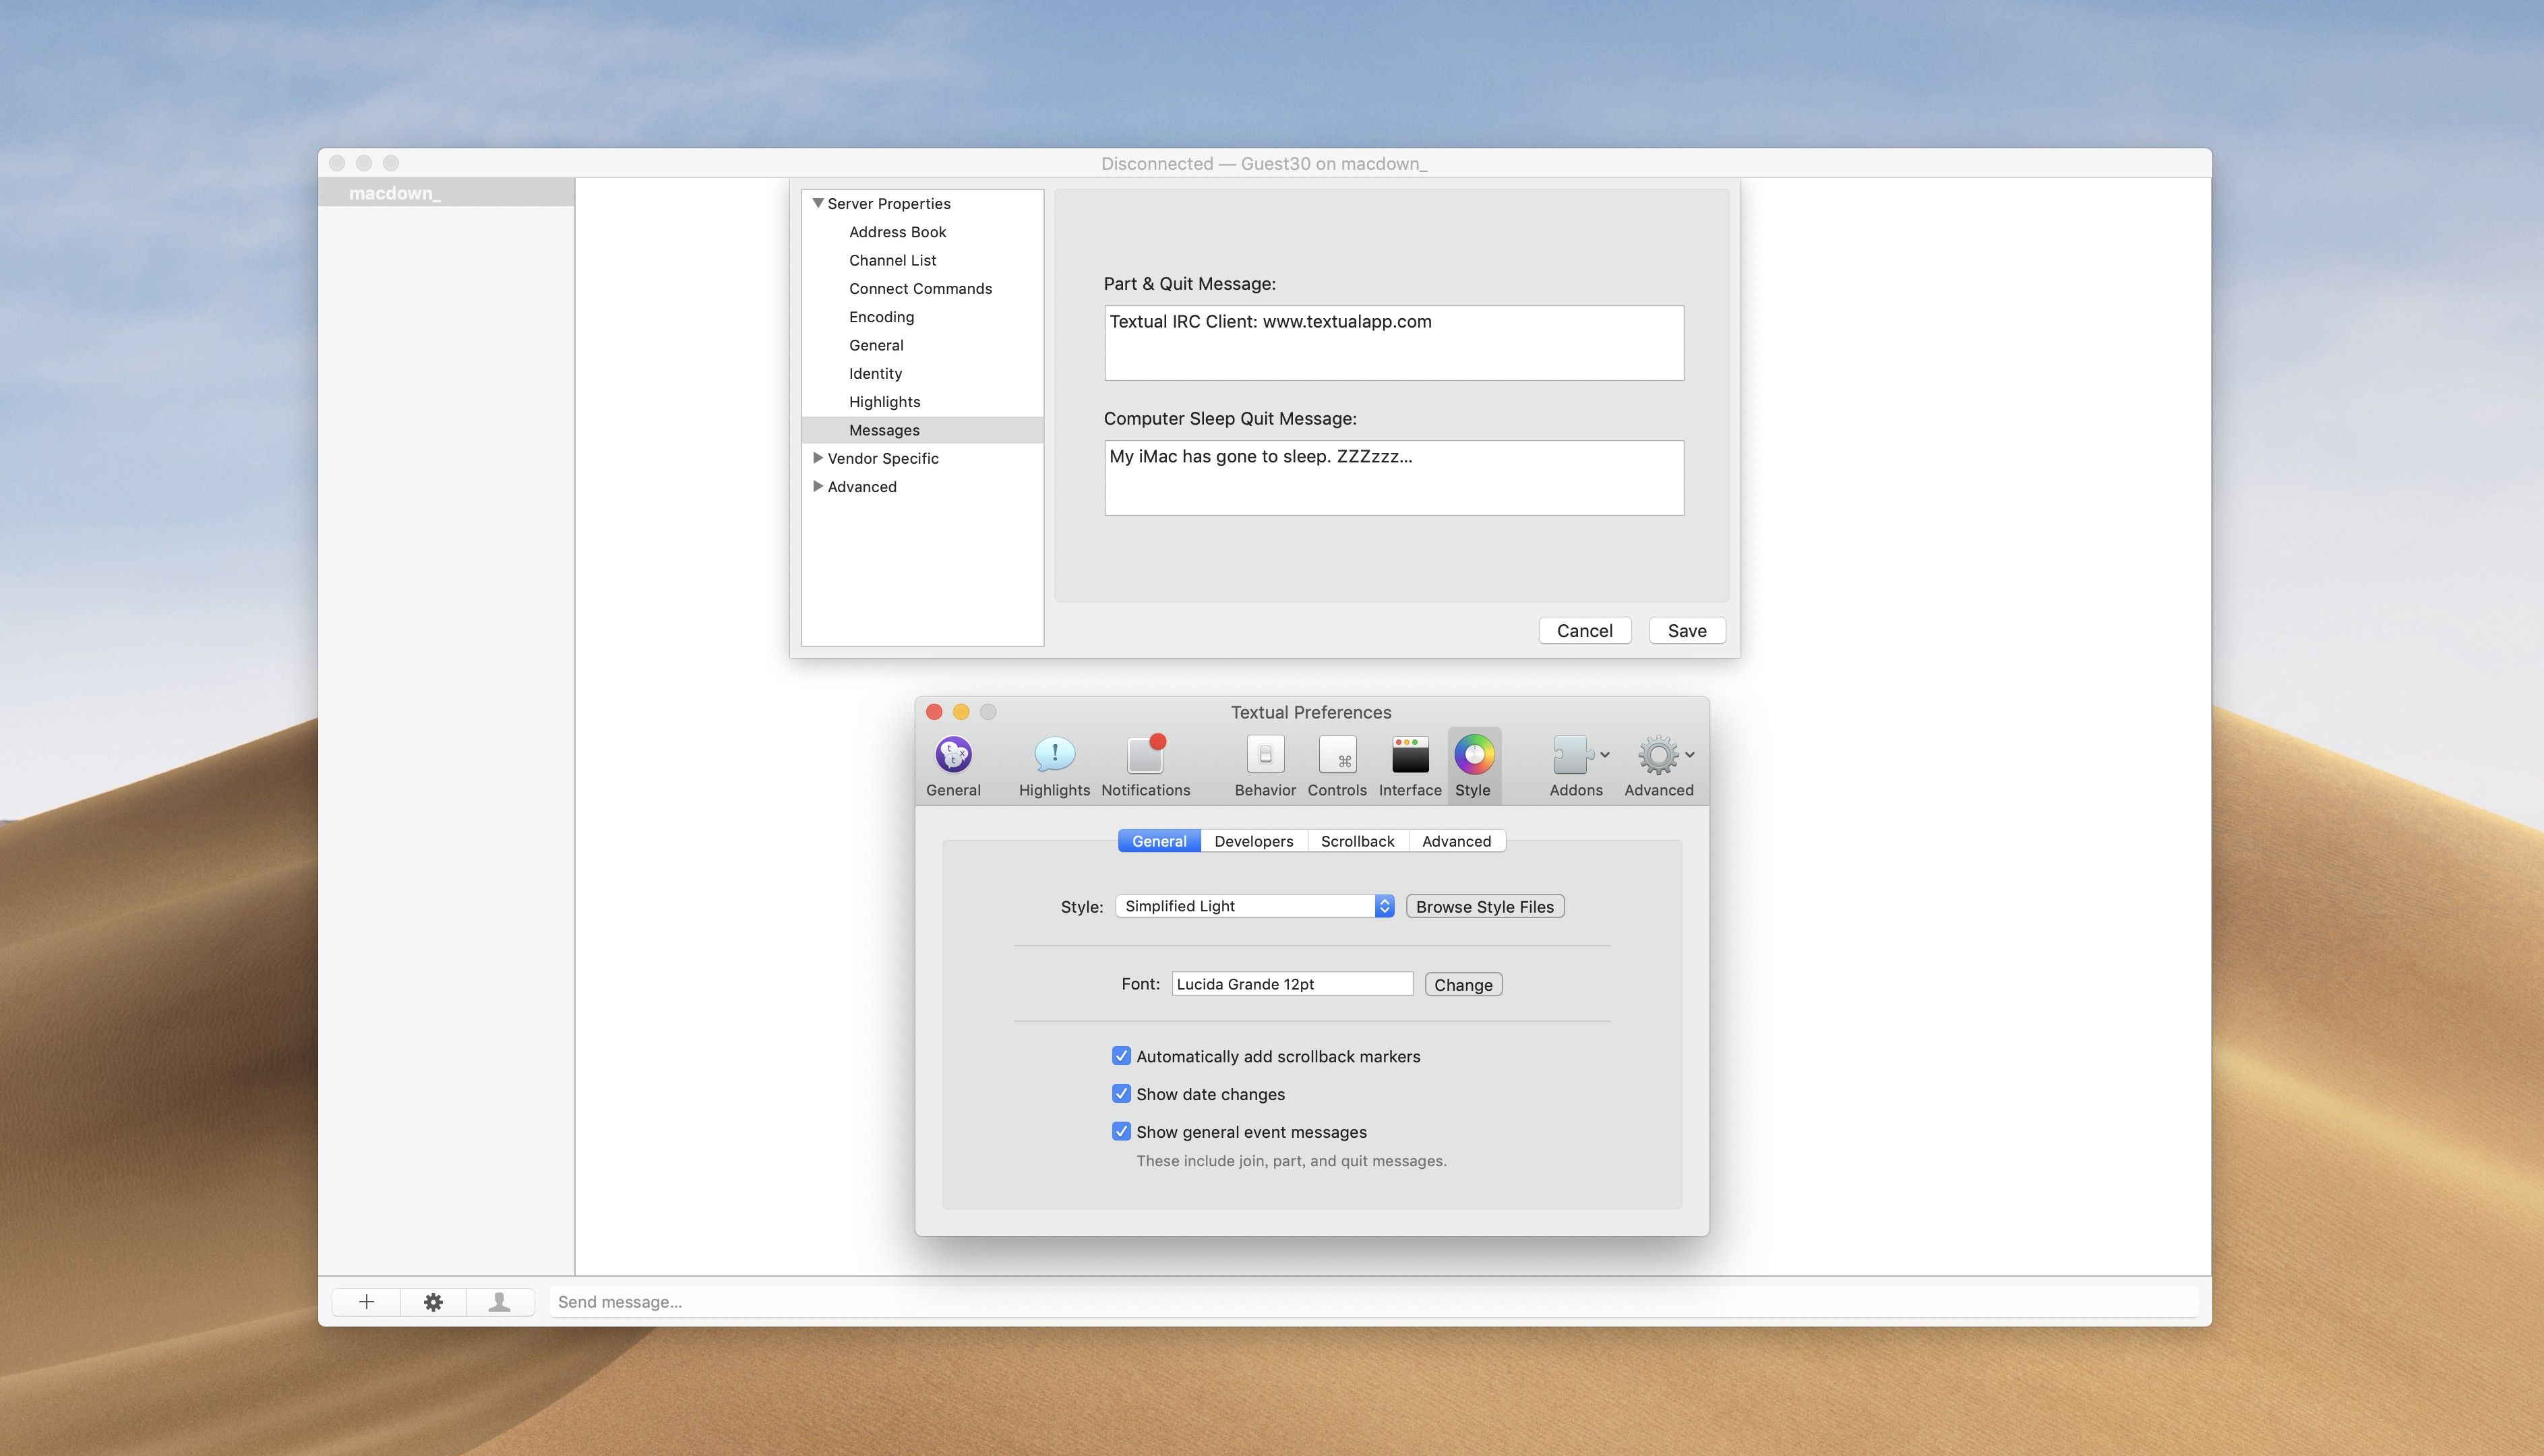Click Browse Style Files button
Screen dimensions: 2544x1456
1485,906
